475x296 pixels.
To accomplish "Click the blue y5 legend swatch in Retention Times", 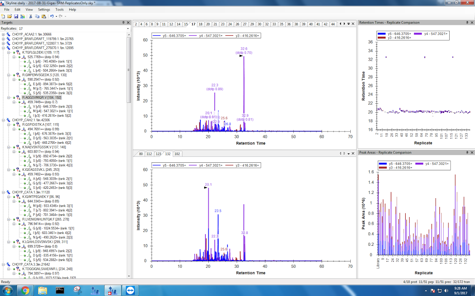I will pos(382,34).
